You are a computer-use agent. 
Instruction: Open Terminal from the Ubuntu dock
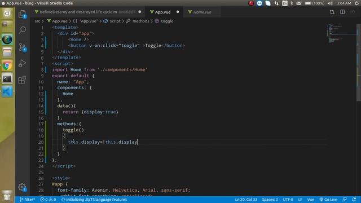pyautogui.click(x=7, y=79)
